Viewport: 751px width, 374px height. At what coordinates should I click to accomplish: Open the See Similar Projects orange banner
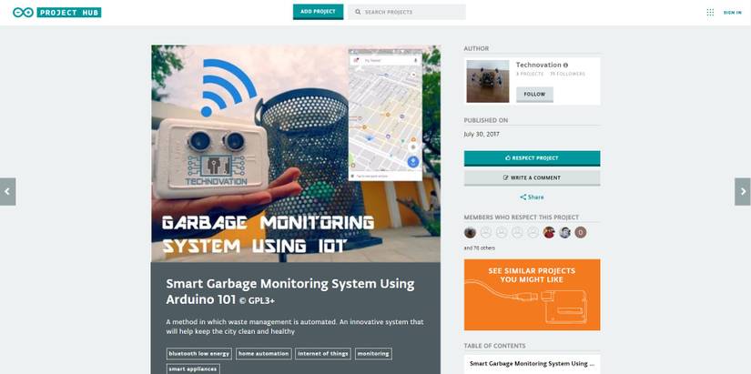click(x=532, y=295)
